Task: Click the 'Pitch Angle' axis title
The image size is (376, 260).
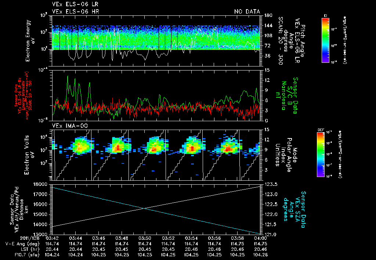Action: pos(302,41)
